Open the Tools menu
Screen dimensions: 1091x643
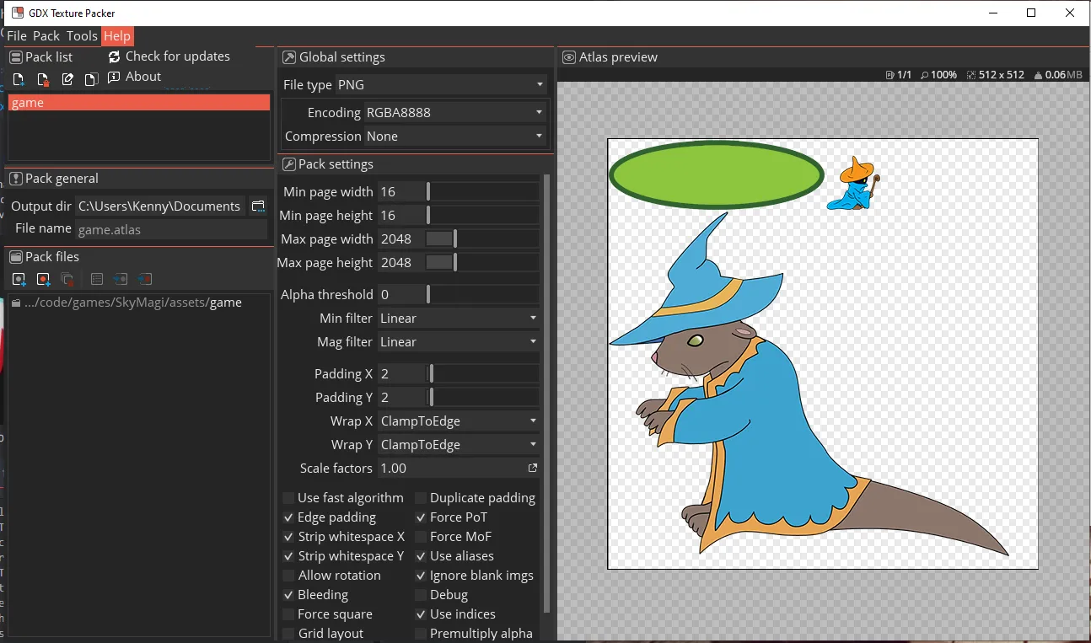pos(82,36)
